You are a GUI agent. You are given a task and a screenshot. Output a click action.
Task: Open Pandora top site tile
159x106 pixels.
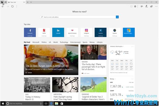(x=100, y=32)
